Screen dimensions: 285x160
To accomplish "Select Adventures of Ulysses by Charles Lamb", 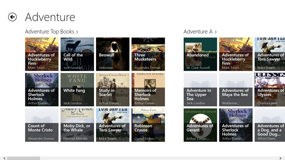I will tap(270, 90).
